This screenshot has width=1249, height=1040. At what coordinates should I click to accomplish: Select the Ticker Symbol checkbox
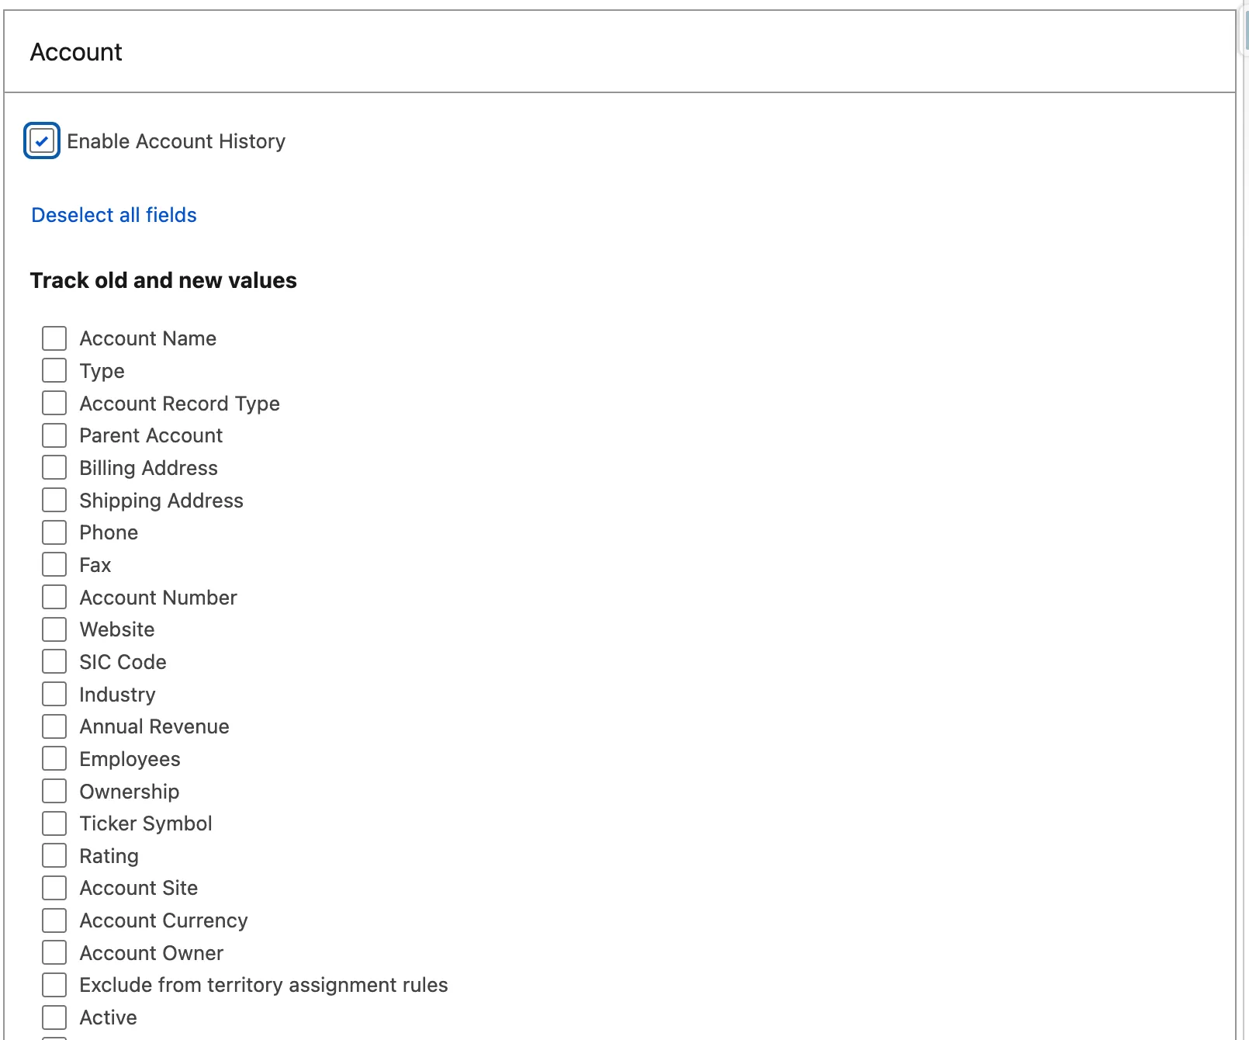click(54, 823)
